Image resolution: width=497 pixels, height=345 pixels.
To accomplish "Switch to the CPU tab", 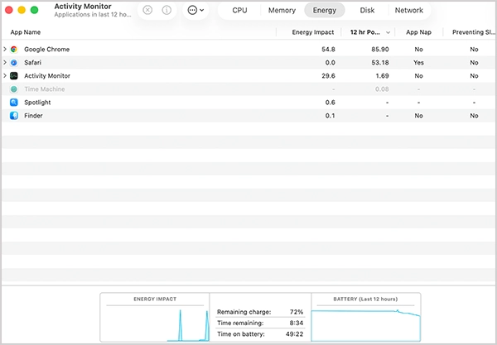I will [239, 11].
